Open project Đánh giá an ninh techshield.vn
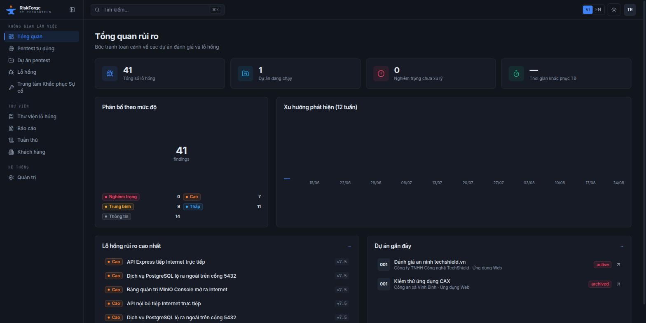 pyautogui.click(x=499, y=264)
